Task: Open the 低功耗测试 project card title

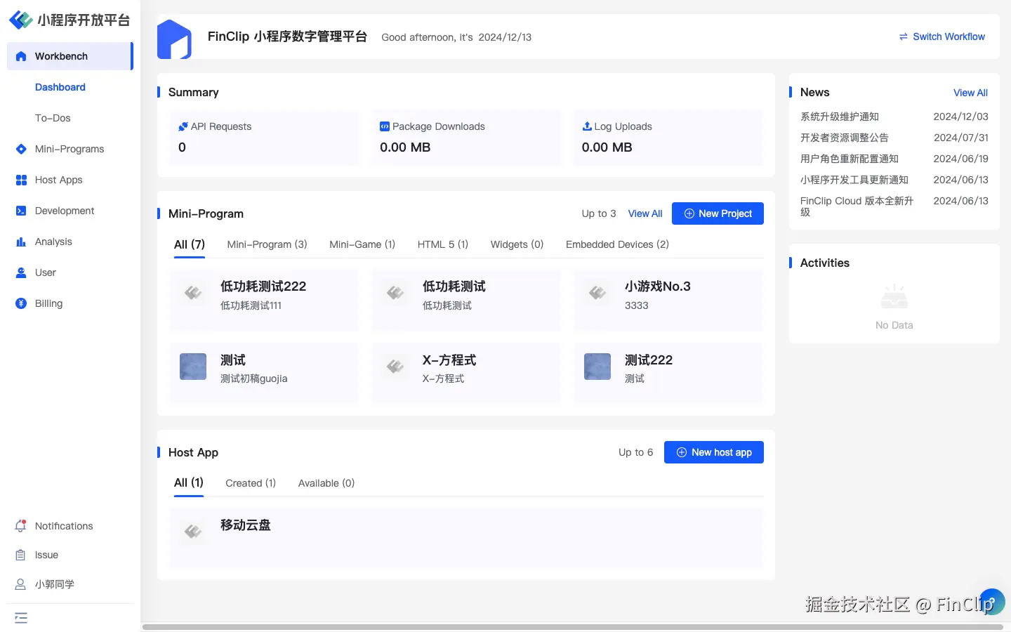Action: coord(454,287)
